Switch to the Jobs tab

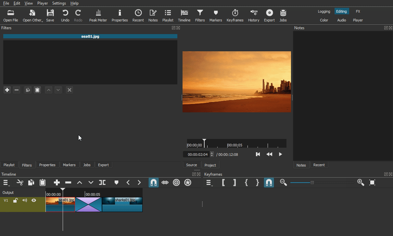coord(87,165)
